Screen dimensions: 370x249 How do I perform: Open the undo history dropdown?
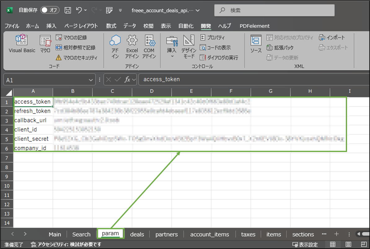click(x=86, y=11)
